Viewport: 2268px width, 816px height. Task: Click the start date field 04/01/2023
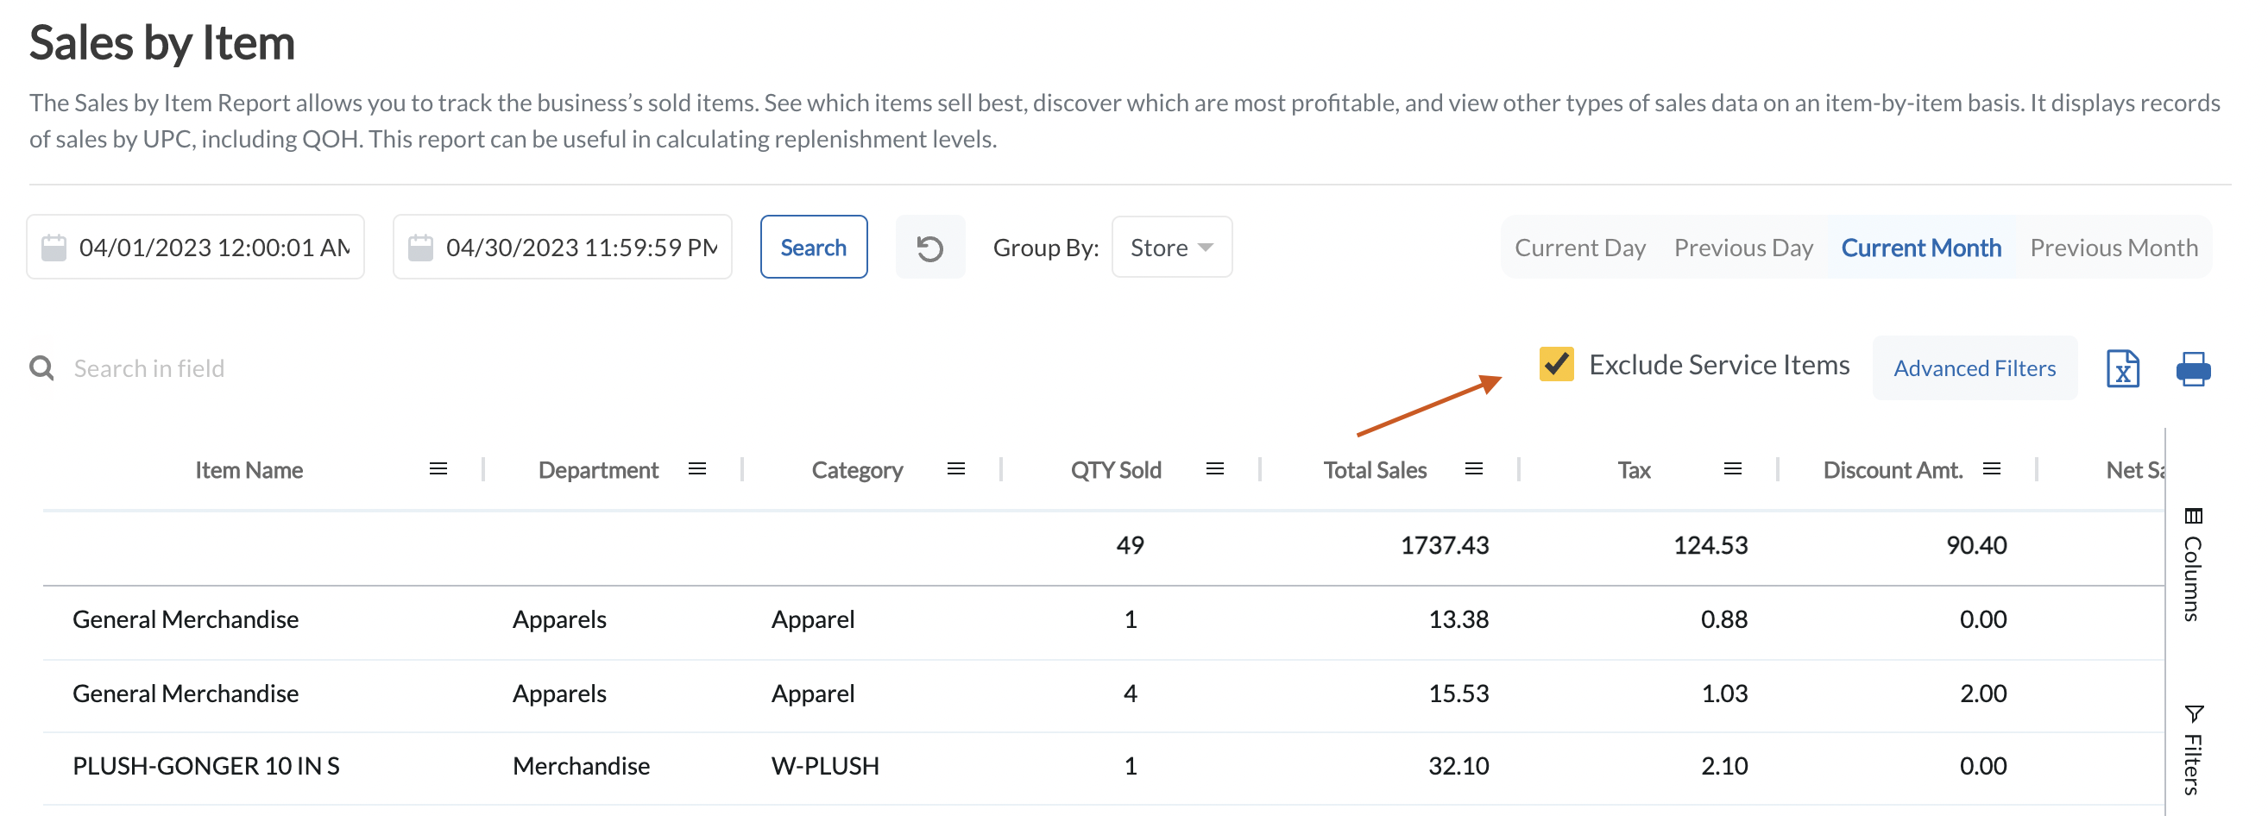194,248
